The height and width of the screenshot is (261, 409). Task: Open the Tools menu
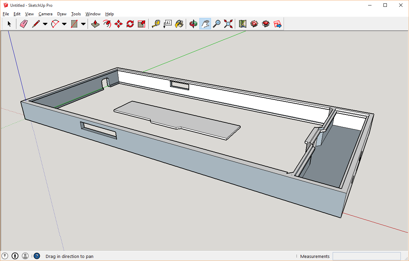point(76,14)
